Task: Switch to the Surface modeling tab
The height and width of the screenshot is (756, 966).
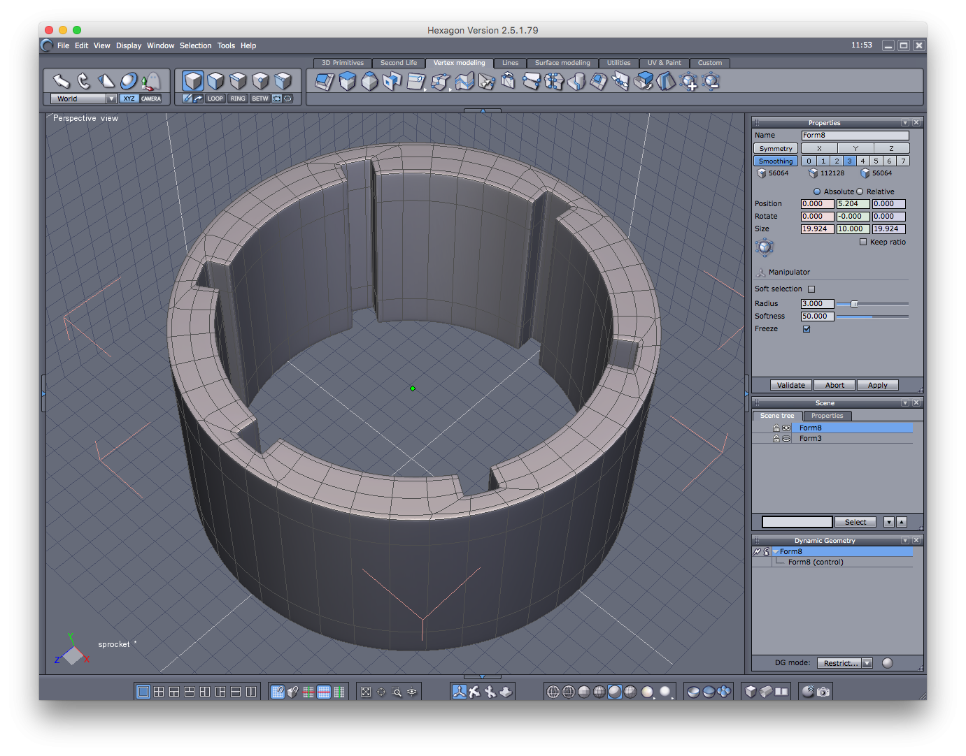Action: [562, 63]
